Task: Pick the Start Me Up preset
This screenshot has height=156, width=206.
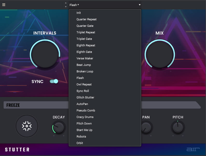Action: [x=105, y=130]
